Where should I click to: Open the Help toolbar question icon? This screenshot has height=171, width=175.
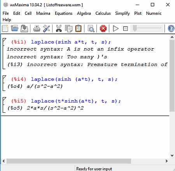[x=171, y=28]
